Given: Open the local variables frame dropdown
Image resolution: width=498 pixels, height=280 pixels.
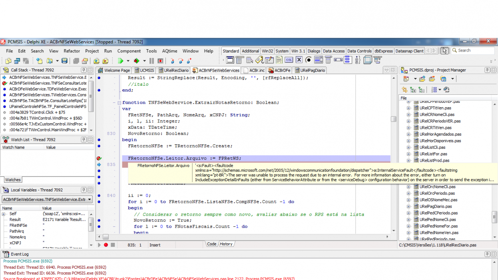Looking at the screenshot, I should click(x=89, y=199).
